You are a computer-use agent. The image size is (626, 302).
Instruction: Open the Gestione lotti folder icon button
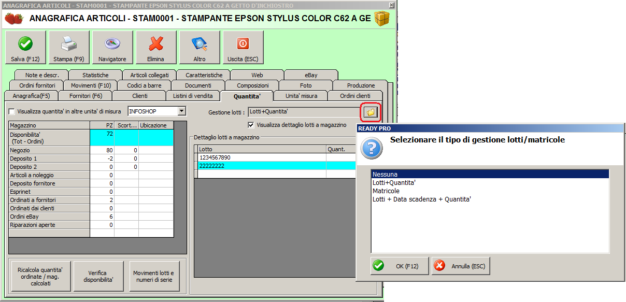point(371,111)
